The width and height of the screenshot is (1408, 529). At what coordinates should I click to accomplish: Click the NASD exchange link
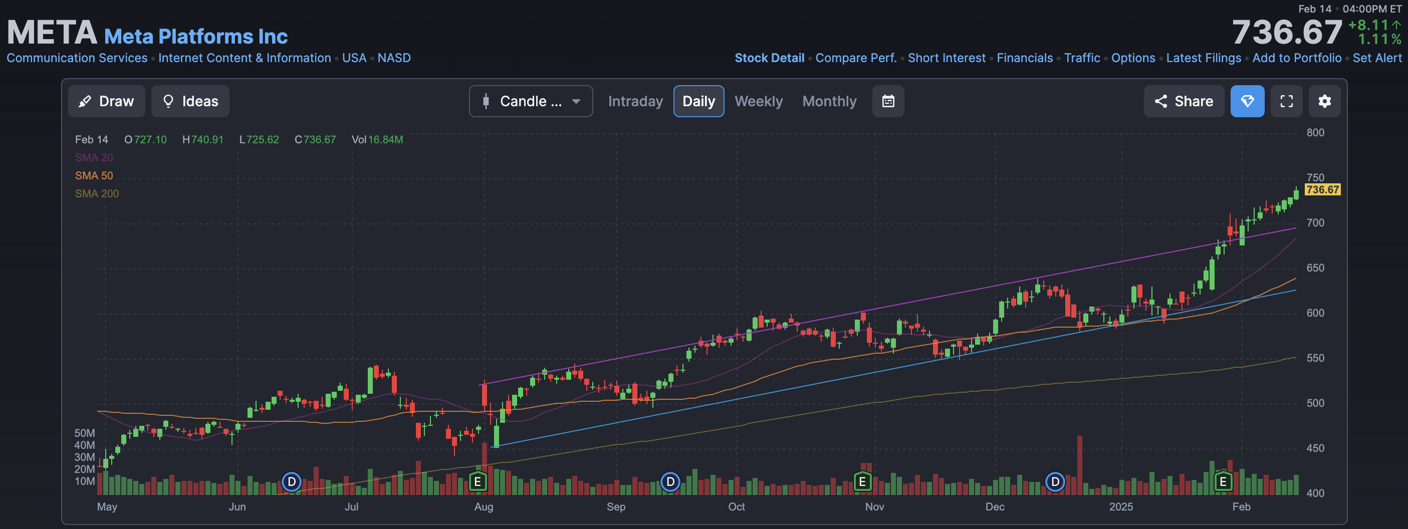click(x=394, y=58)
